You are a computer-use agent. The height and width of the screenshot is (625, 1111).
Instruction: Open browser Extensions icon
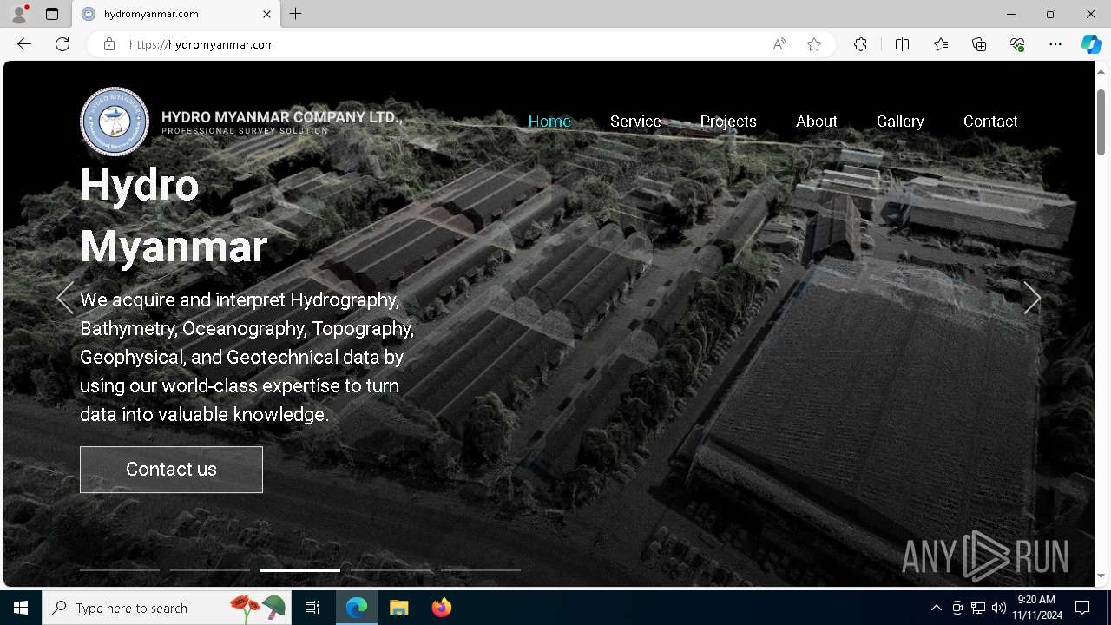tap(860, 44)
